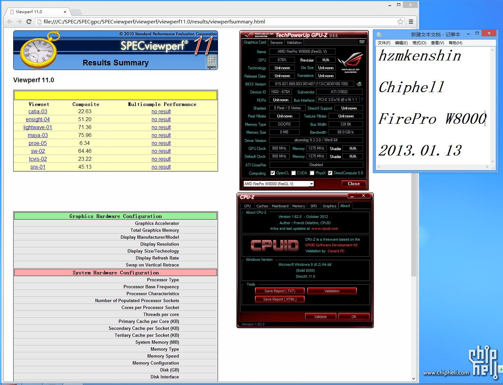This screenshot has height=385, width=503.
Task: Open Notepad 格式(O) menu
Action: [x=419, y=43]
